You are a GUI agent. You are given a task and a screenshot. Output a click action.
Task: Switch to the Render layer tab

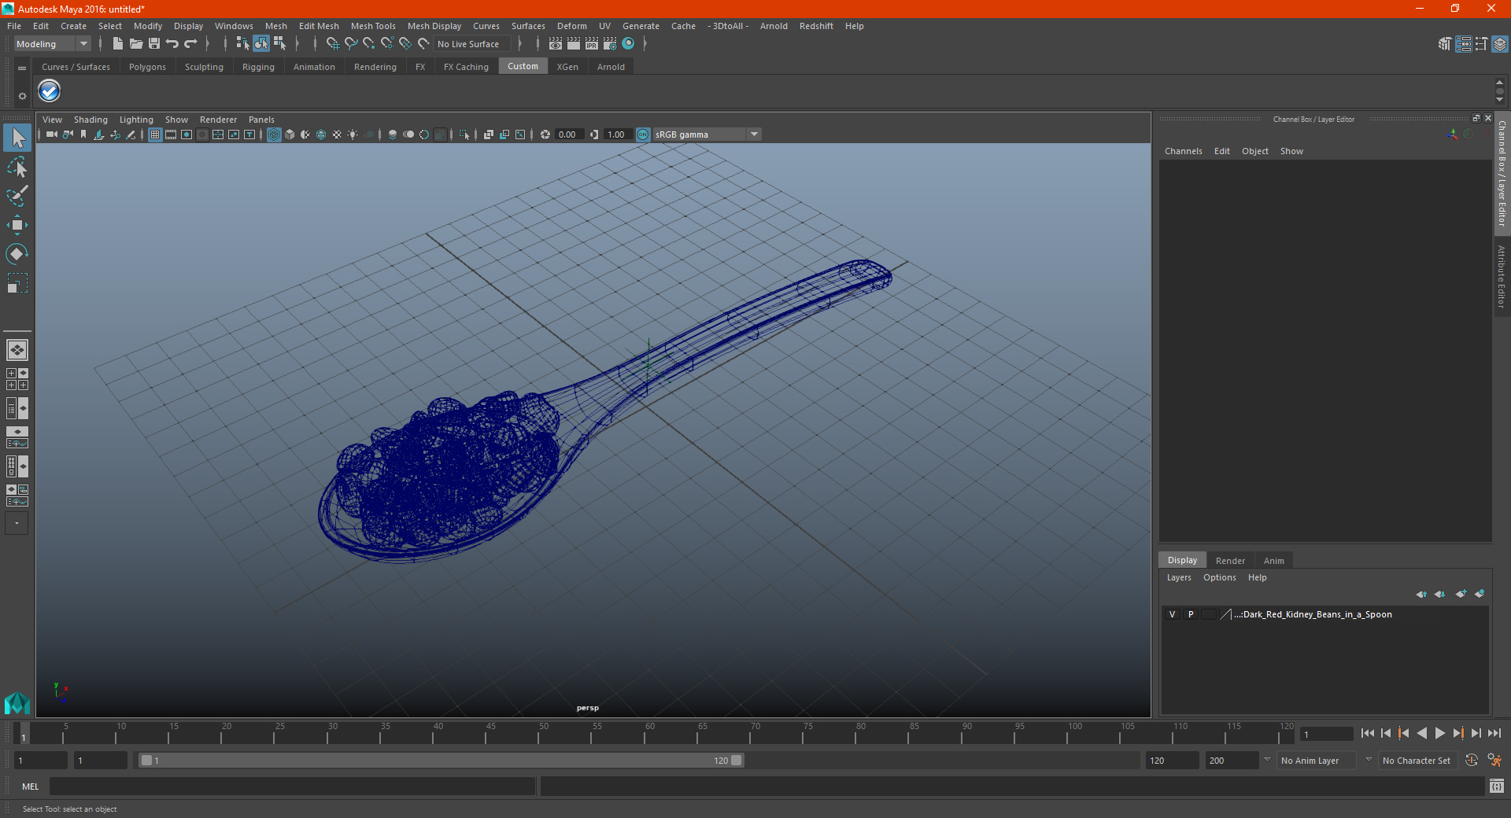[1230, 561]
